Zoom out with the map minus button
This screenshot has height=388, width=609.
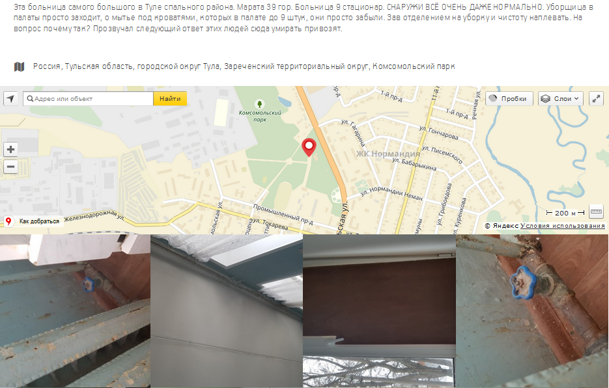[x=11, y=167]
